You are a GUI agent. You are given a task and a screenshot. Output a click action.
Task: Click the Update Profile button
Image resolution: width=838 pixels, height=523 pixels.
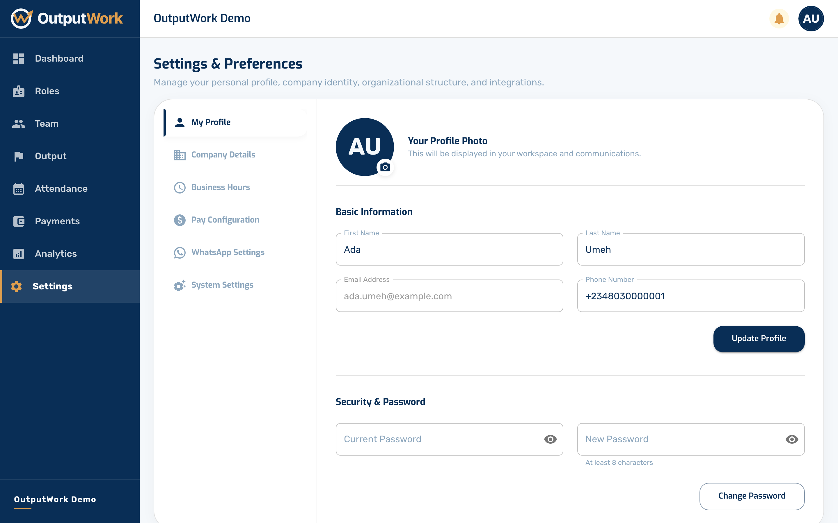(759, 338)
